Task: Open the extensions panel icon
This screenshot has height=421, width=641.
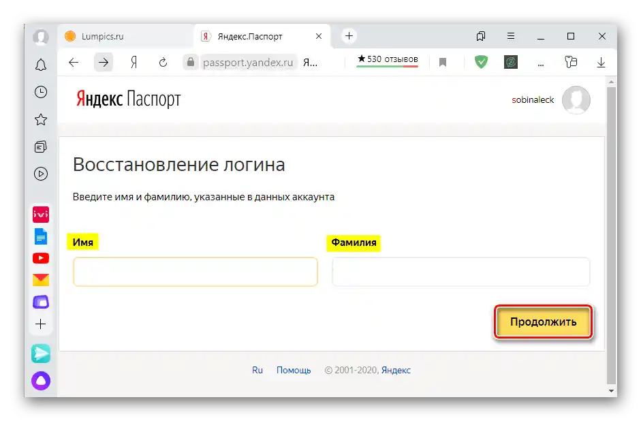Action: 571,62
